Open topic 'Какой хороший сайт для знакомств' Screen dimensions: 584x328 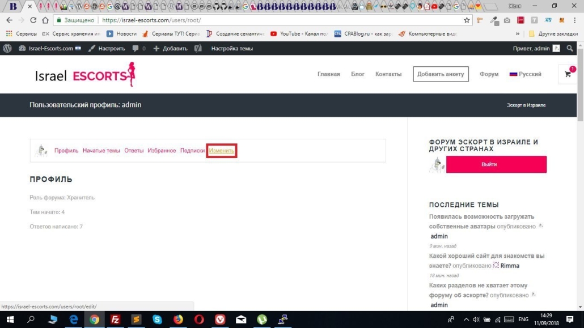pos(486,261)
